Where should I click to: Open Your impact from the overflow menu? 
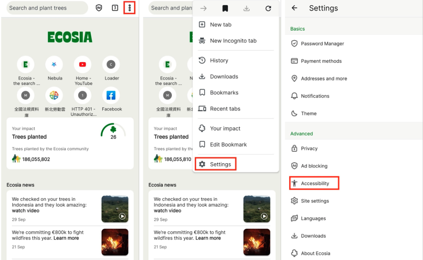coord(236,128)
